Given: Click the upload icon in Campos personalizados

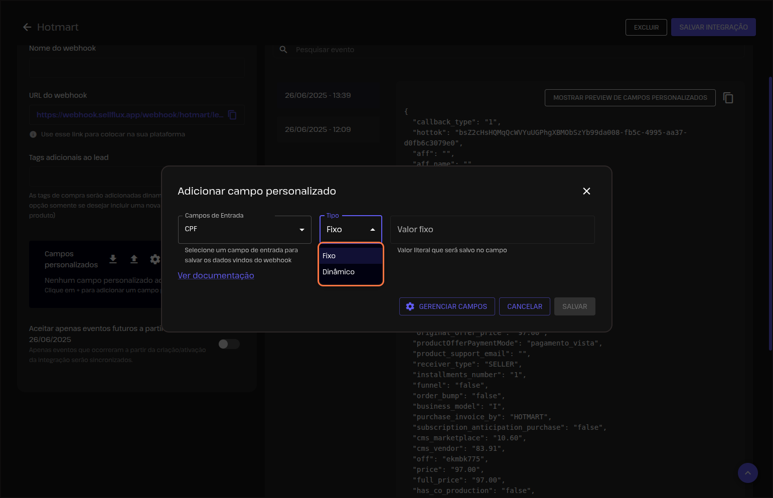Looking at the screenshot, I should coord(134,259).
